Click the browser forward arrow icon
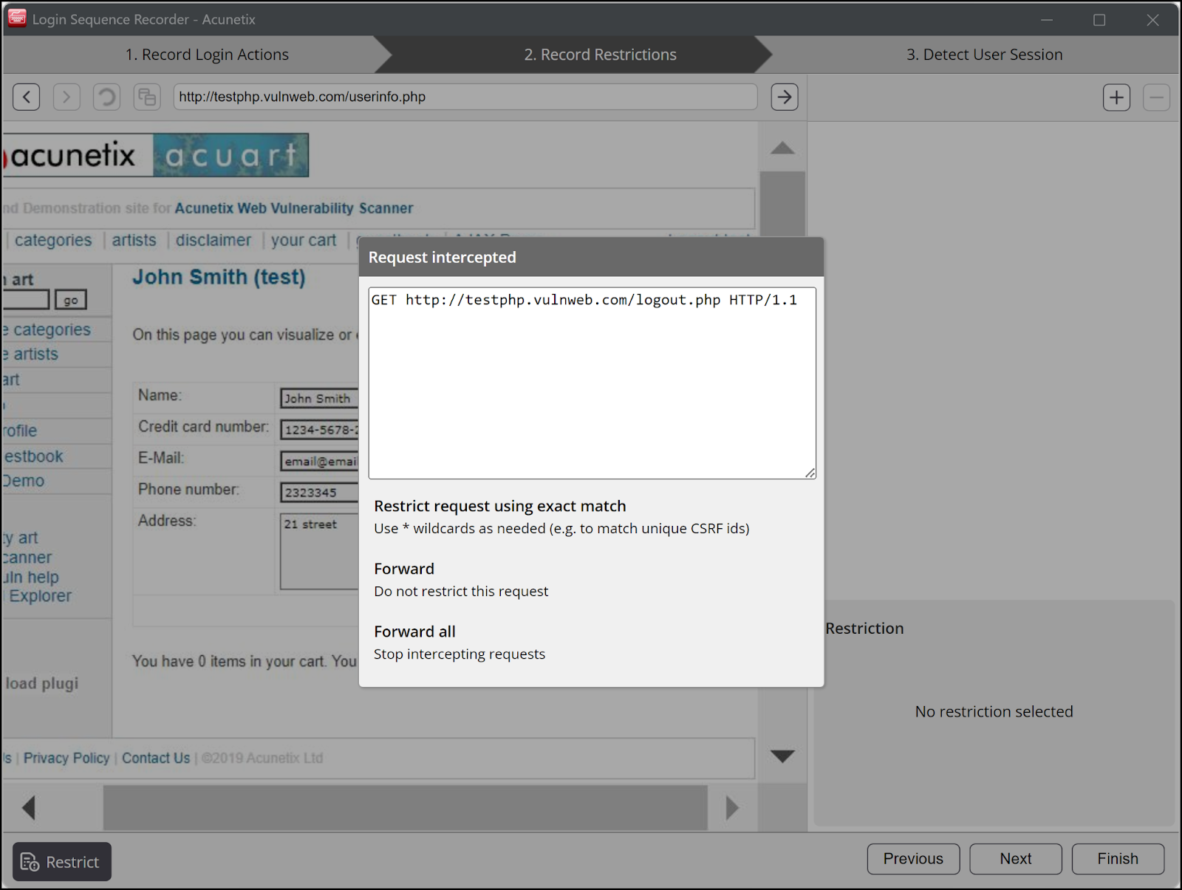Image resolution: width=1182 pixels, height=890 pixels. point(66,97)
